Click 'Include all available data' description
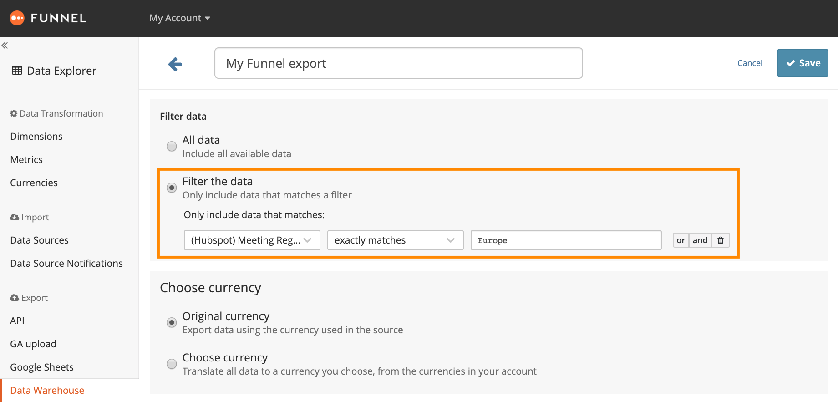838x402 pixels. click(x=237, y=154)
